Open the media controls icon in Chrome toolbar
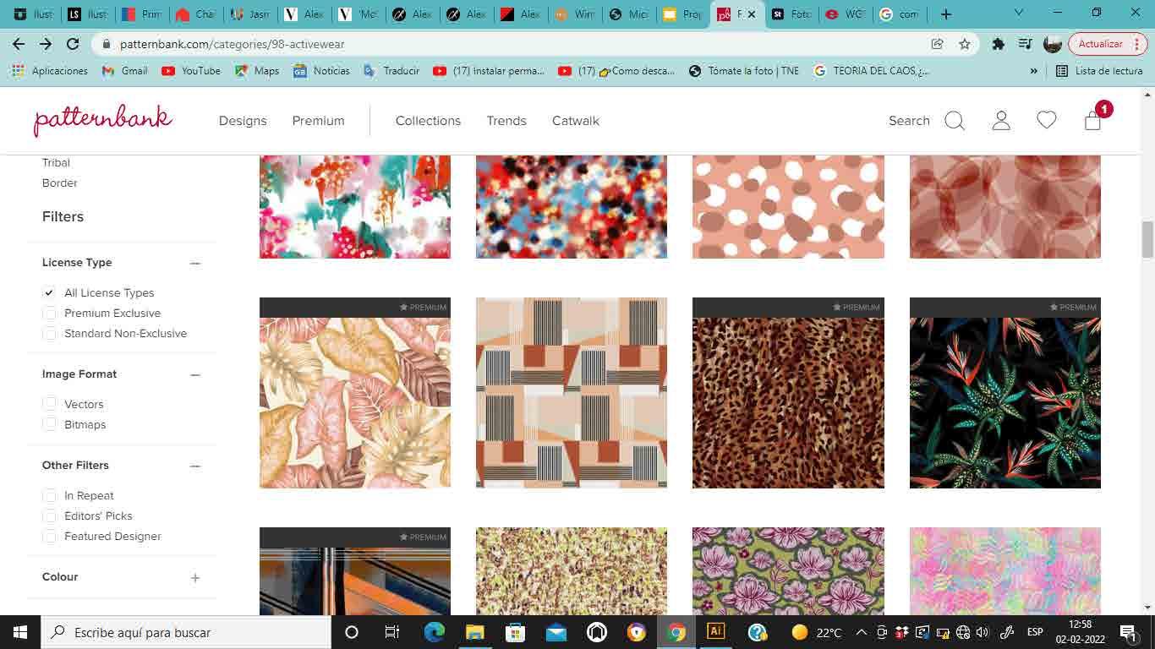The height and width of the screenshot is (649, 1155). pyautogui.click(x=1025, y=44)
